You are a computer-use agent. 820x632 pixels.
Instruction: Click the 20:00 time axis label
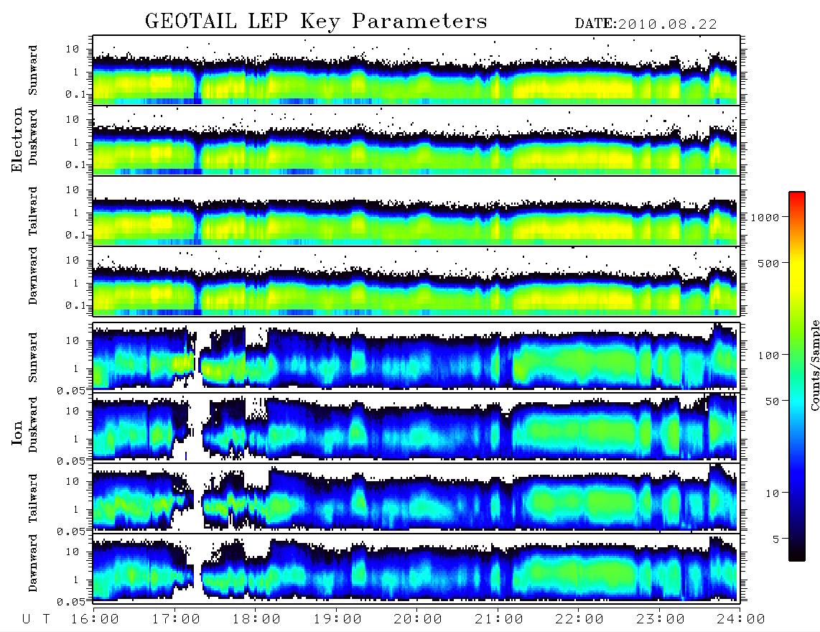(x=418, y=619)
